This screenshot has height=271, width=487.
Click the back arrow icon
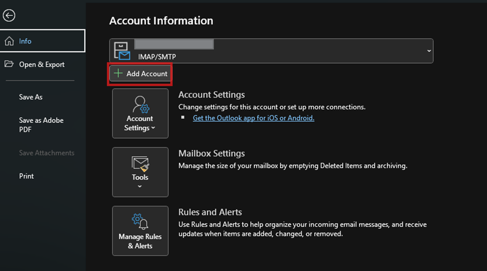[x=9, y=15]
